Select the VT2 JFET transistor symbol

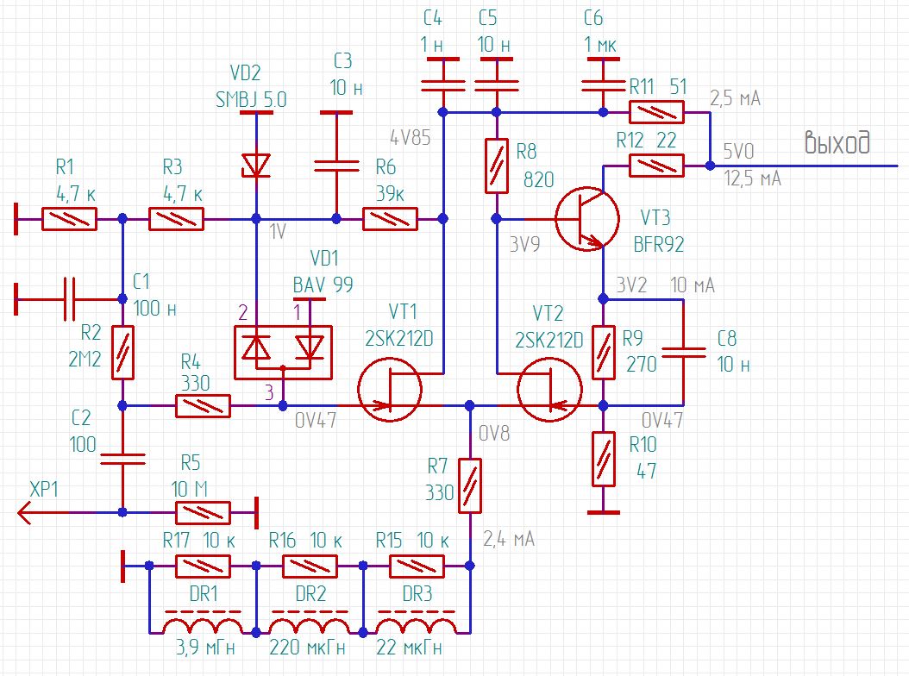[550, 391]
